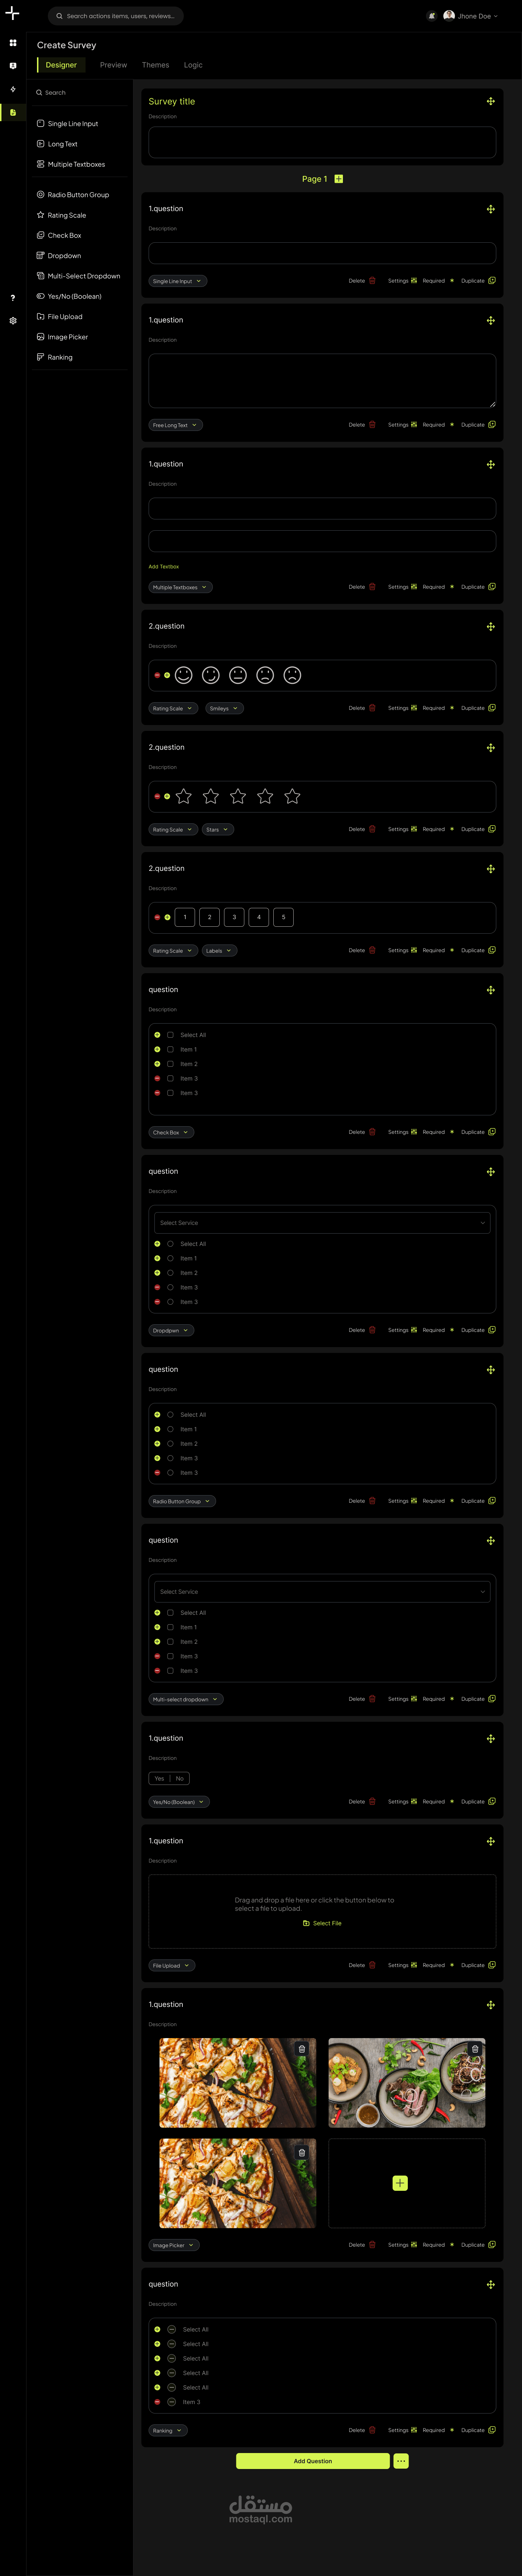
Task: Grab move handle on the Yes/No question
Action: coord(490,1738)
